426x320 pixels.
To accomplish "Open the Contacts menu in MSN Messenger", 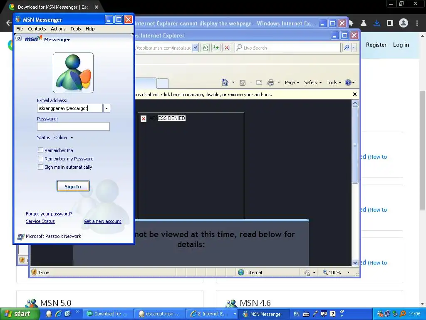I will 37,29.
